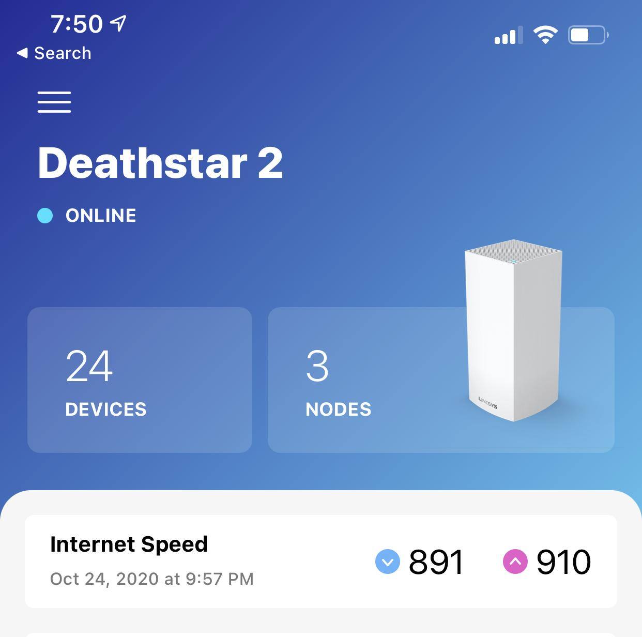Tap the online status indicator dot
The height and width of the screenshot is (637, 642).
[44, 215]
